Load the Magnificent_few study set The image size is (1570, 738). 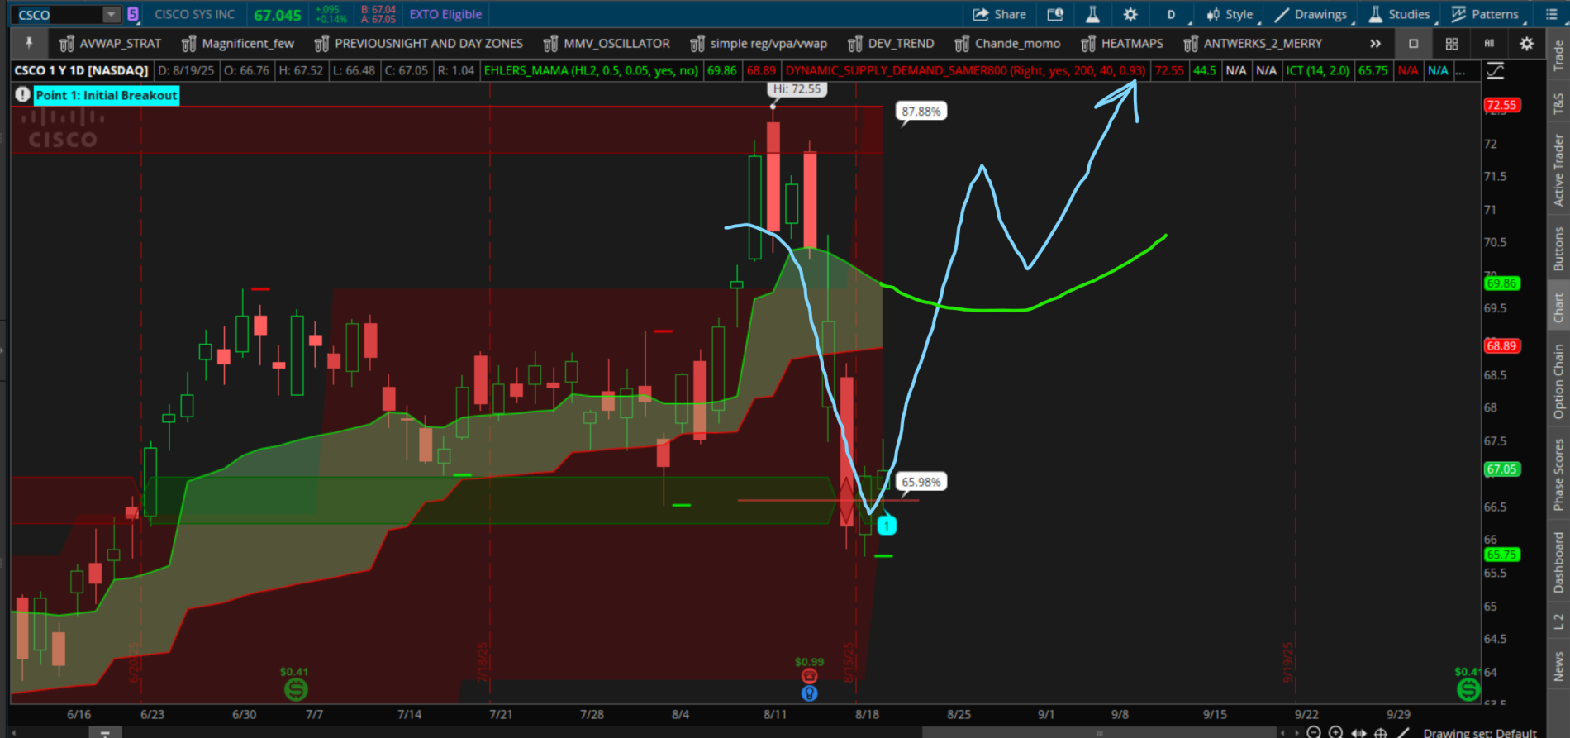point(238,44)
